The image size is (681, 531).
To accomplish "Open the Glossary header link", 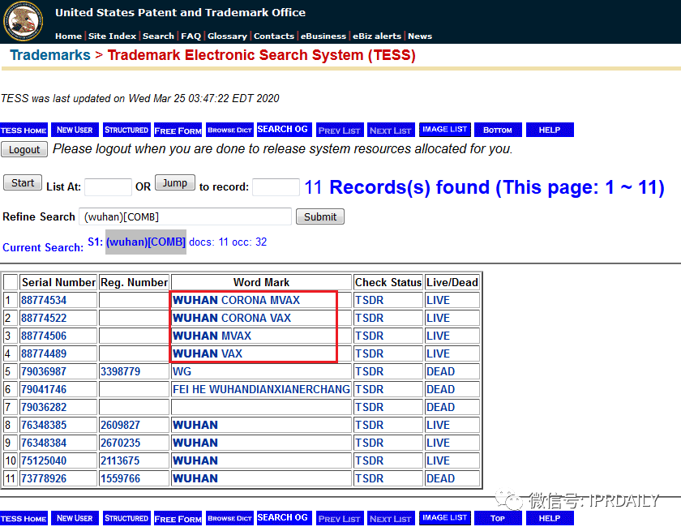I will click(x=227, y=36).
